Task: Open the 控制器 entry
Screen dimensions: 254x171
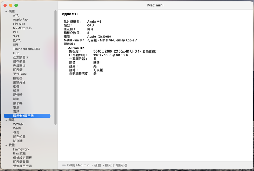Action: click(18, 78)
